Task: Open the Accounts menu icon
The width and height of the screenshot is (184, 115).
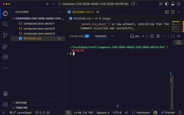Action: pyautogui.click(x=5, y=94)
